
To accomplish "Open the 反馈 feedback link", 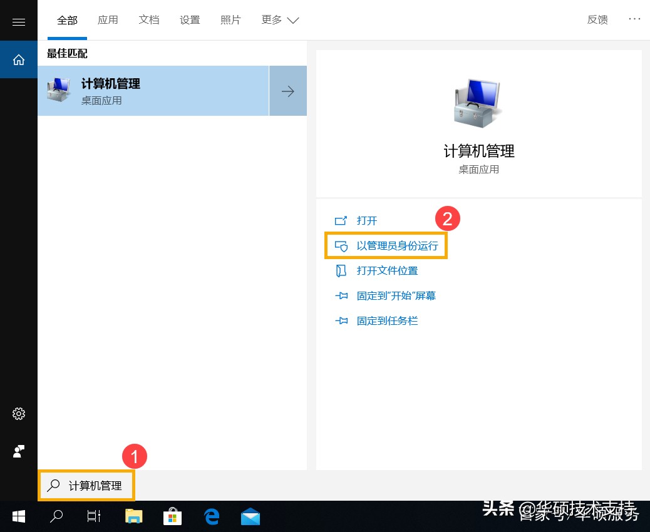I will [597, 19].
